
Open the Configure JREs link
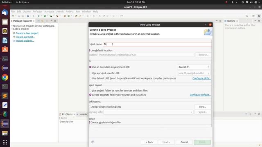point(201,78)
